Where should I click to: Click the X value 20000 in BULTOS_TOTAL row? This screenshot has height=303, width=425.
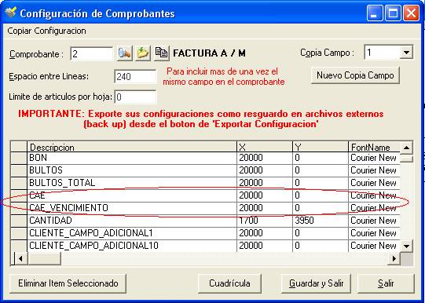click(x=265, y=183)
